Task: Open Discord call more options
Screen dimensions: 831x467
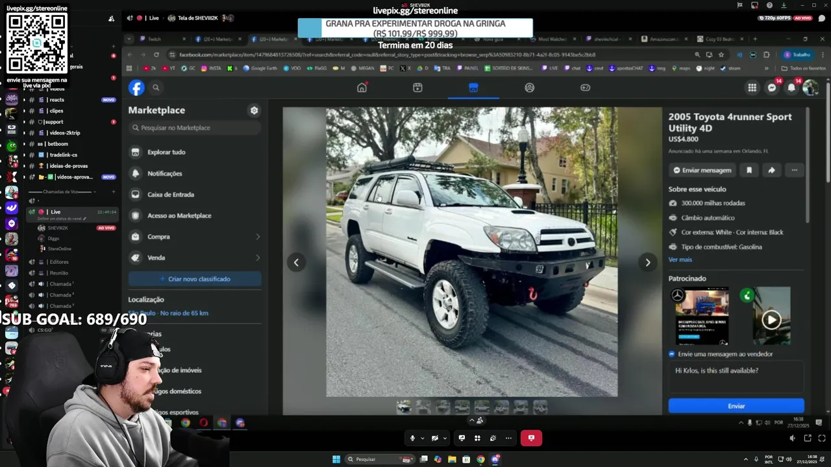Action: (x=508, y=438)
